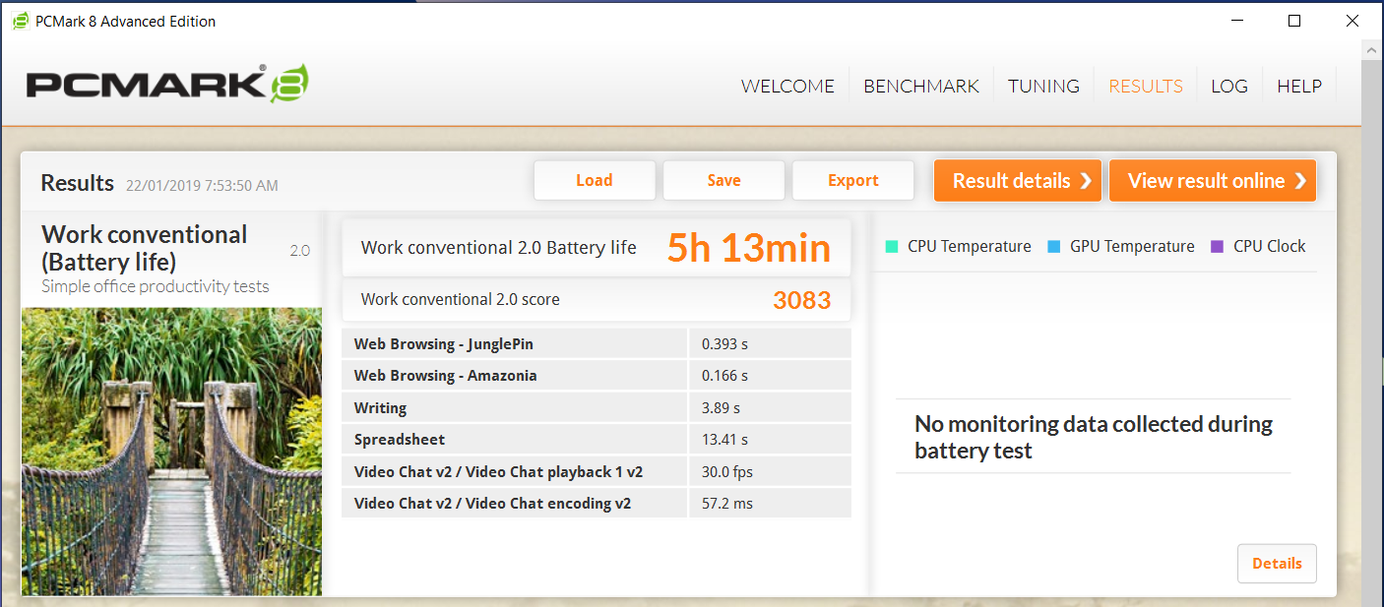1384x607 pixels.
Task: Click the 0.166 s Amazonia value
Action: coord(725,376)
